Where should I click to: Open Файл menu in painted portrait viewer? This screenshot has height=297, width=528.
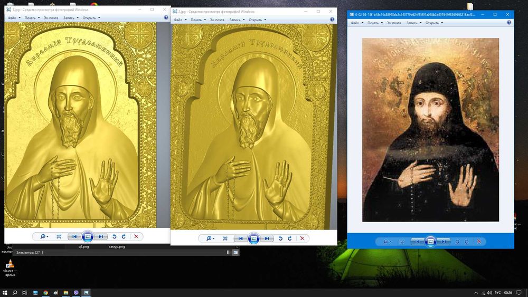tap(356, 23)
